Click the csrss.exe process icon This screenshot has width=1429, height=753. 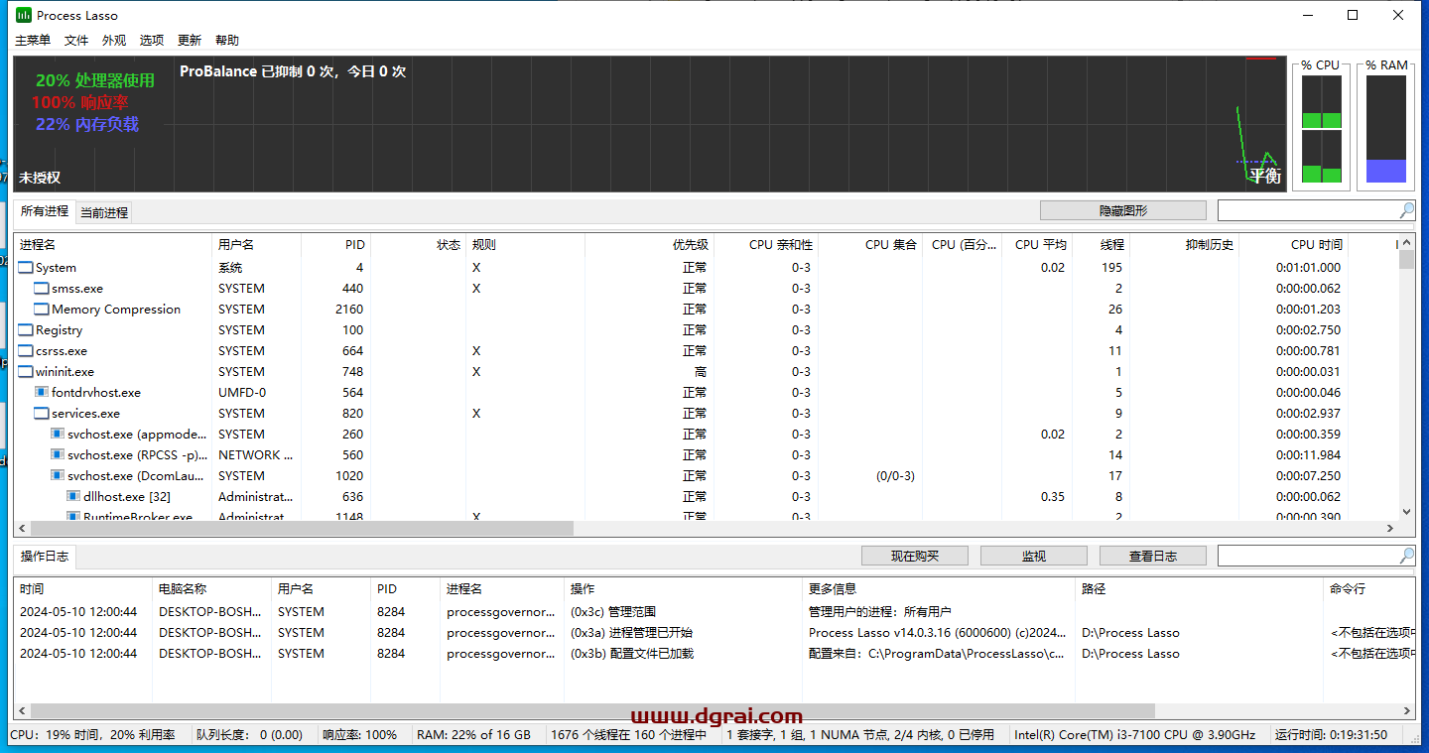click(26, 351)
